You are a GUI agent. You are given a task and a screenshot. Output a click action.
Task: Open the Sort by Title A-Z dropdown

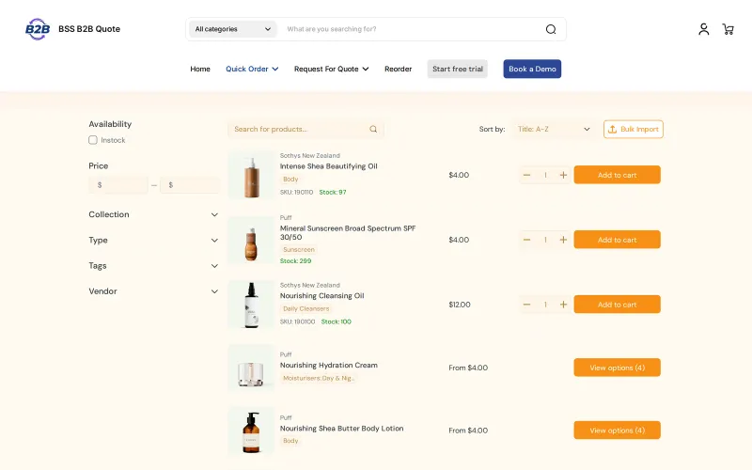click(x=554, y=129)
